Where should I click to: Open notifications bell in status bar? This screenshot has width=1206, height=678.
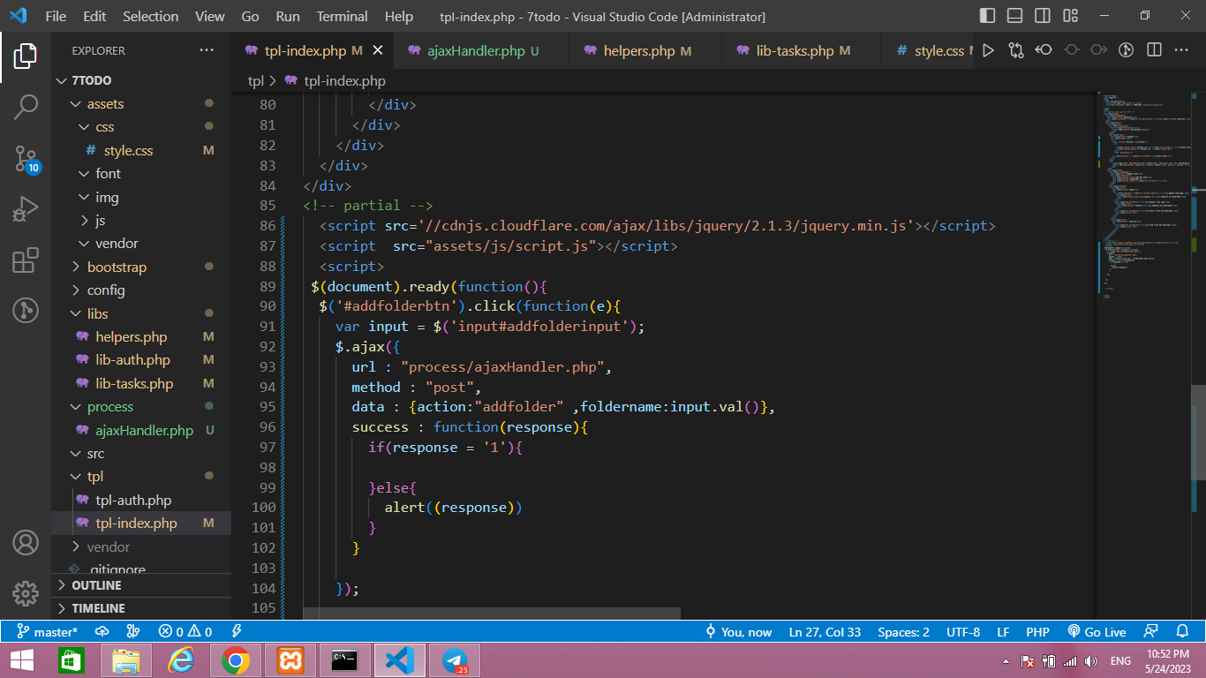click(1182, 632)
